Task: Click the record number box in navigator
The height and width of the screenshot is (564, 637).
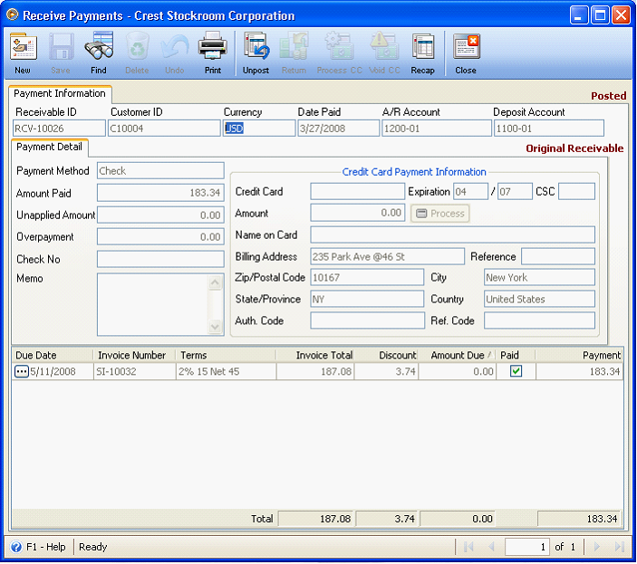Action: point(526,547)
